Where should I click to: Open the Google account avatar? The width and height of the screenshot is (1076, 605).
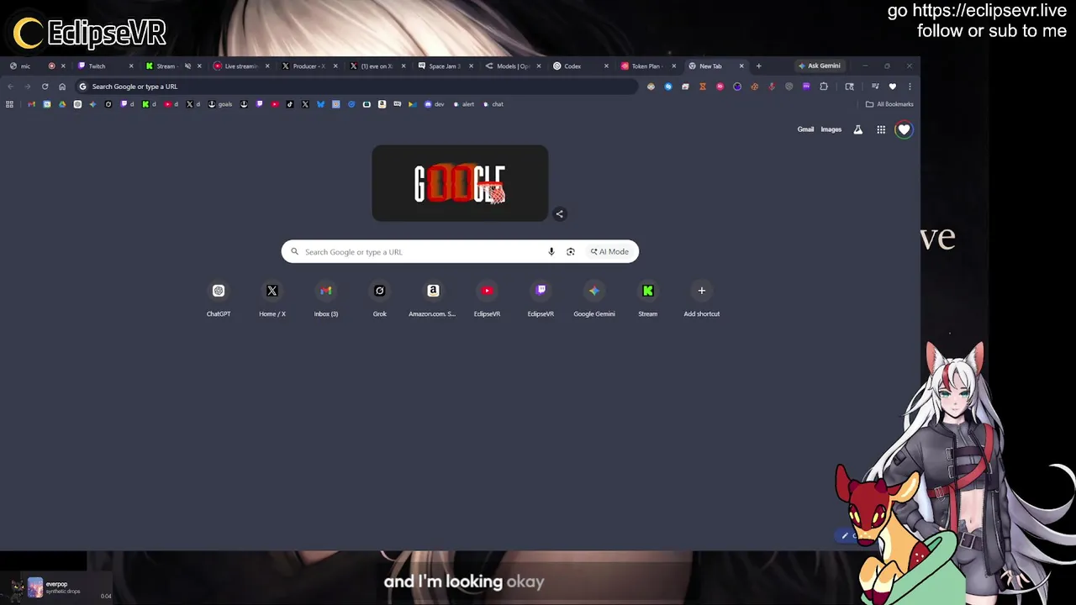click(904, 129)
